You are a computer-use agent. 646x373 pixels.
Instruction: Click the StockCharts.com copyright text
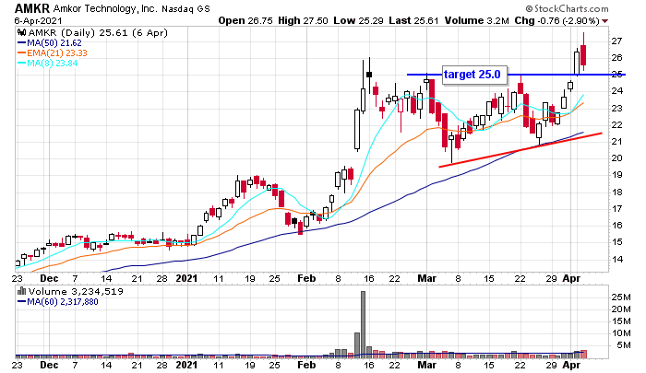pos(567,8)
